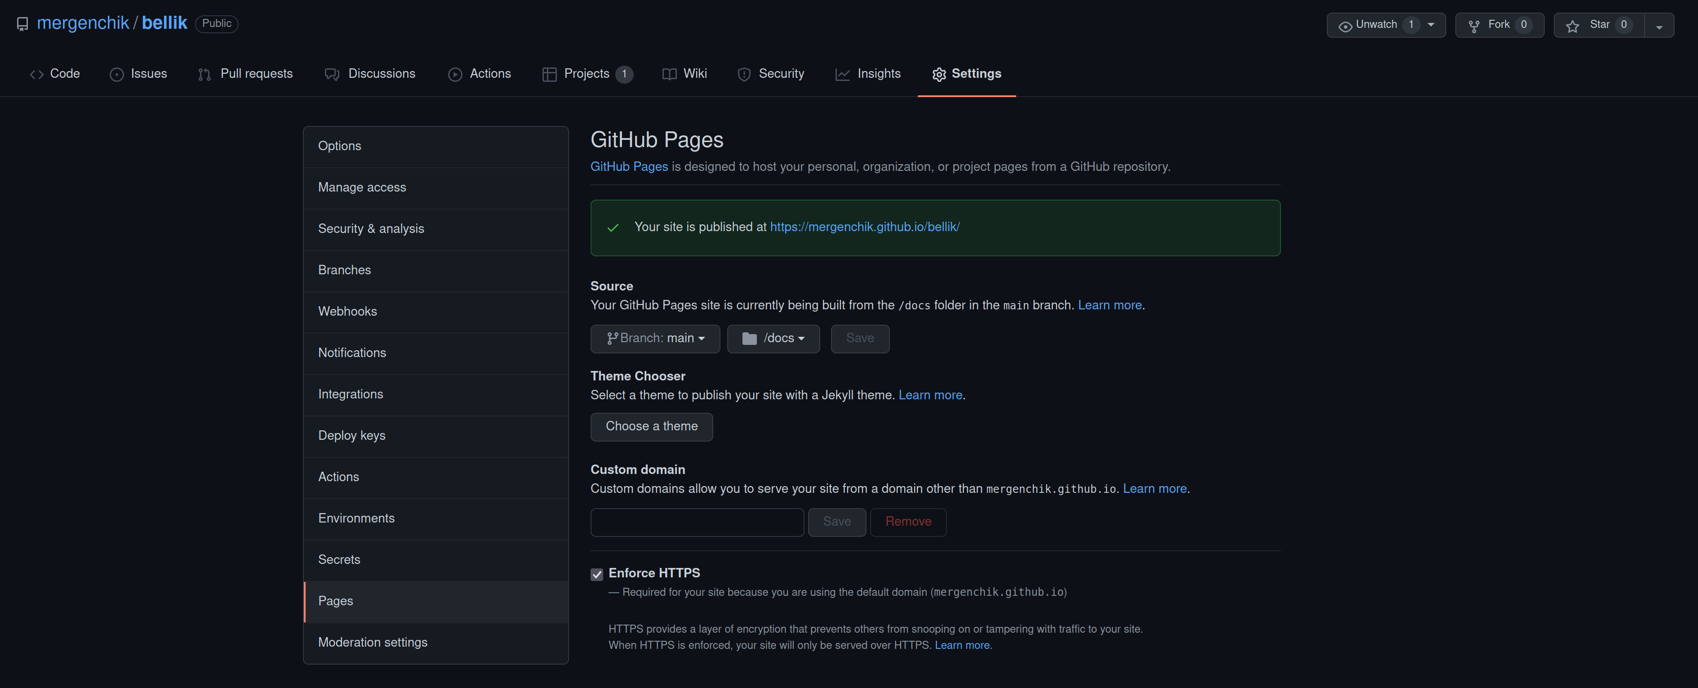The height and width of the screenshot is (688, 1698).
Task: Select Notifications in sidebar
Action: (436, 353)
